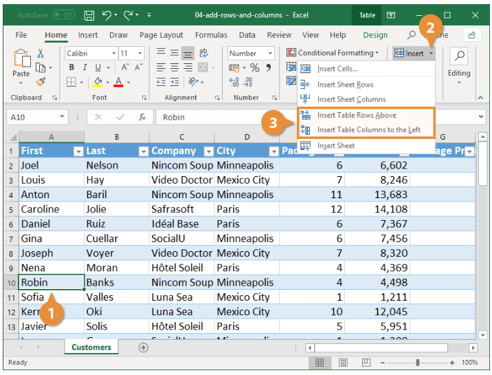Viewport: 492px width, 375px height.
Task: Click the Comma Style icon
Action: pos(269,67)
